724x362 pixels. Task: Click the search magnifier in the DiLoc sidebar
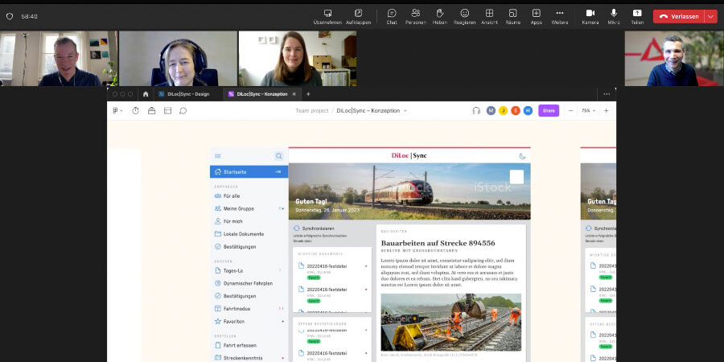click(279, 156)
